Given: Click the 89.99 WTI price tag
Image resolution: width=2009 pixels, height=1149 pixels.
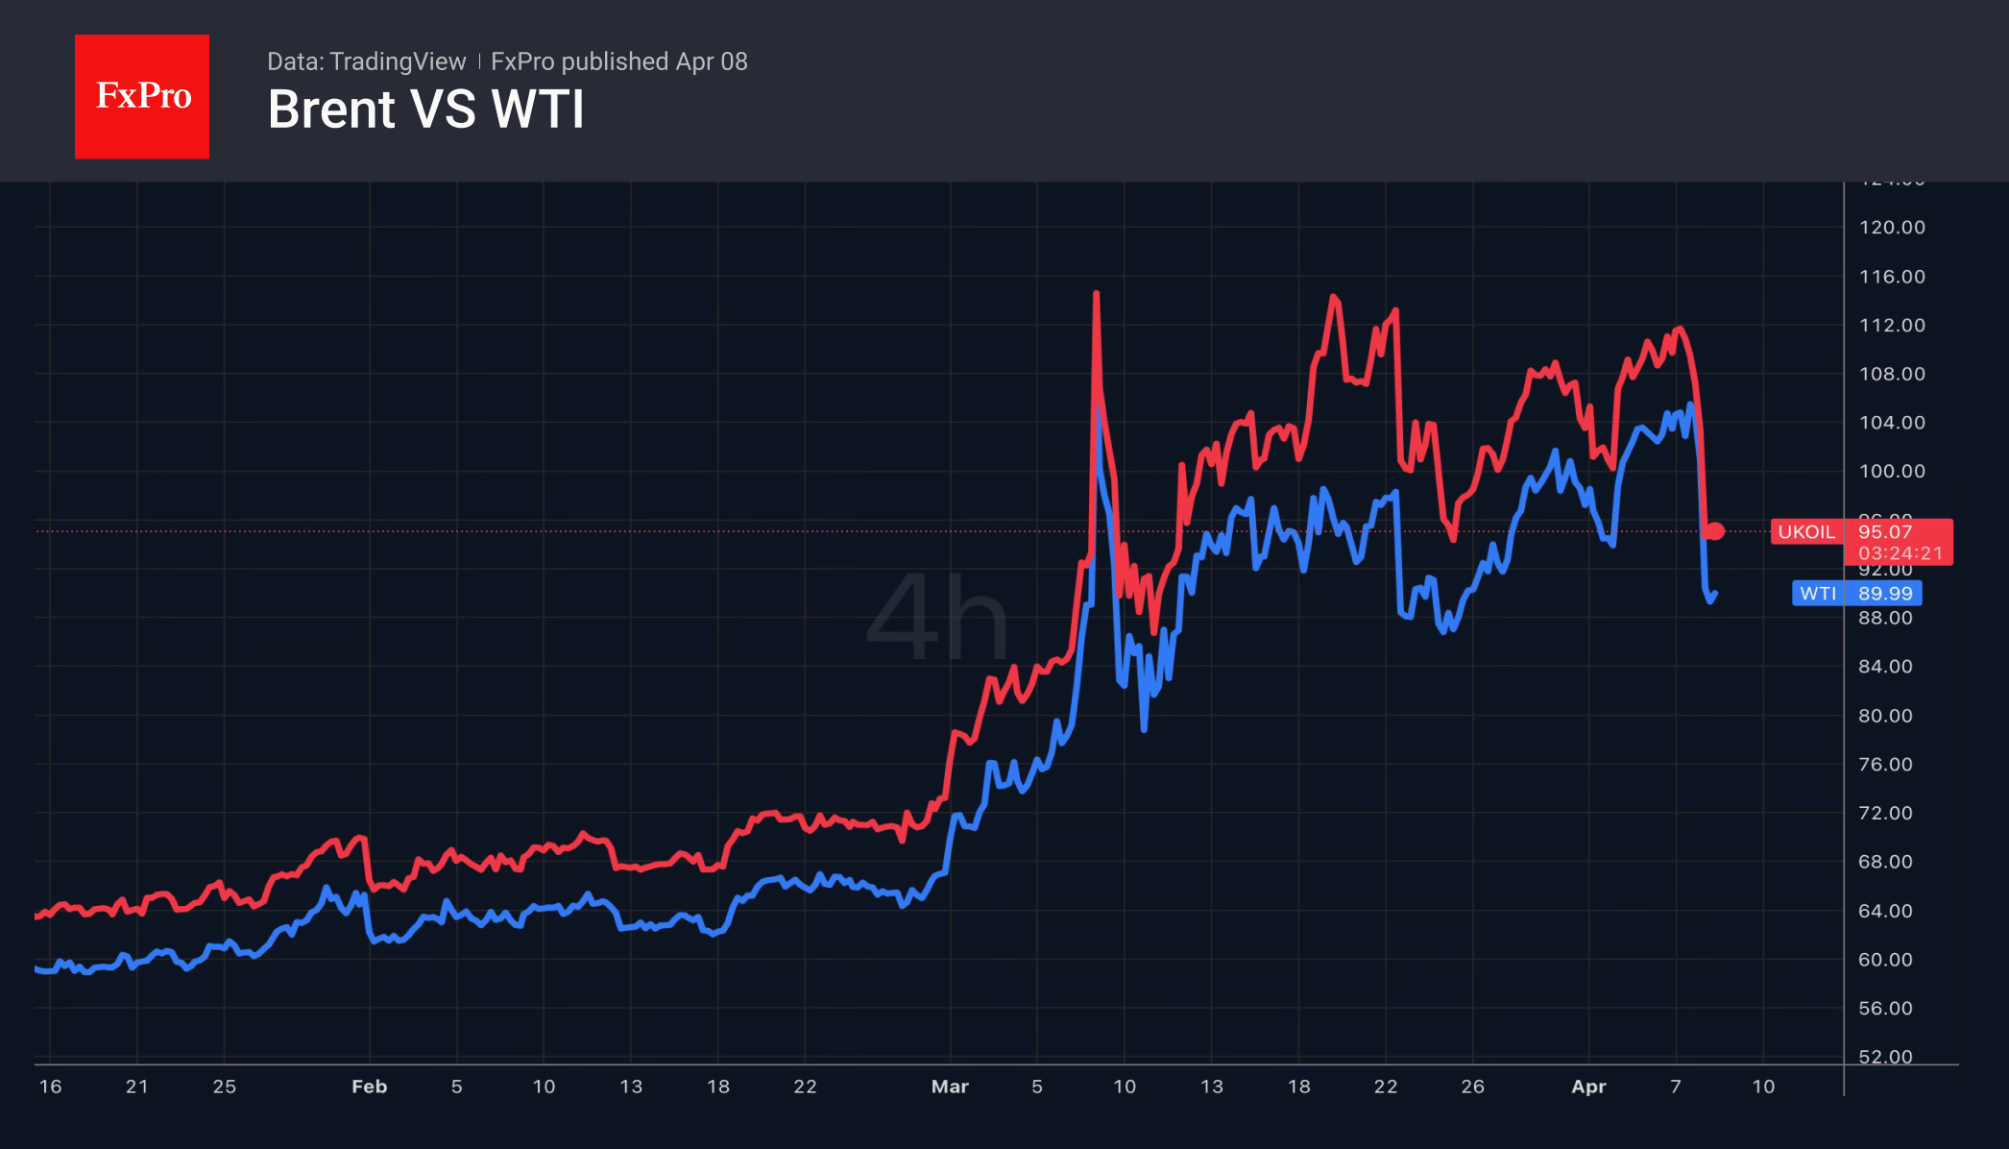Looking at the screenshot, I should 1885,594.
